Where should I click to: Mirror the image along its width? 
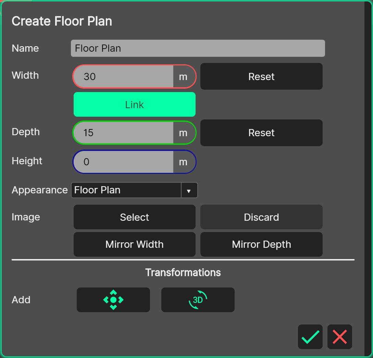pyautogui.click(x=134, y=244)
